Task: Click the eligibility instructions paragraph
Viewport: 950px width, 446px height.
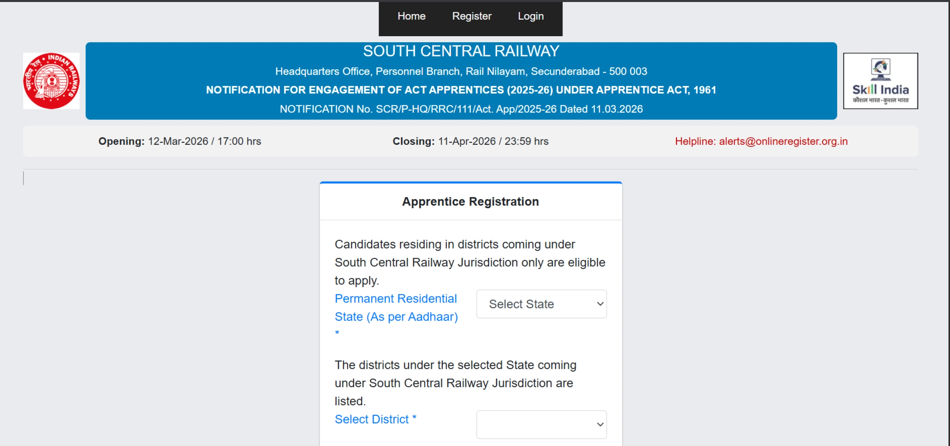Action: (x=470, y=262)
